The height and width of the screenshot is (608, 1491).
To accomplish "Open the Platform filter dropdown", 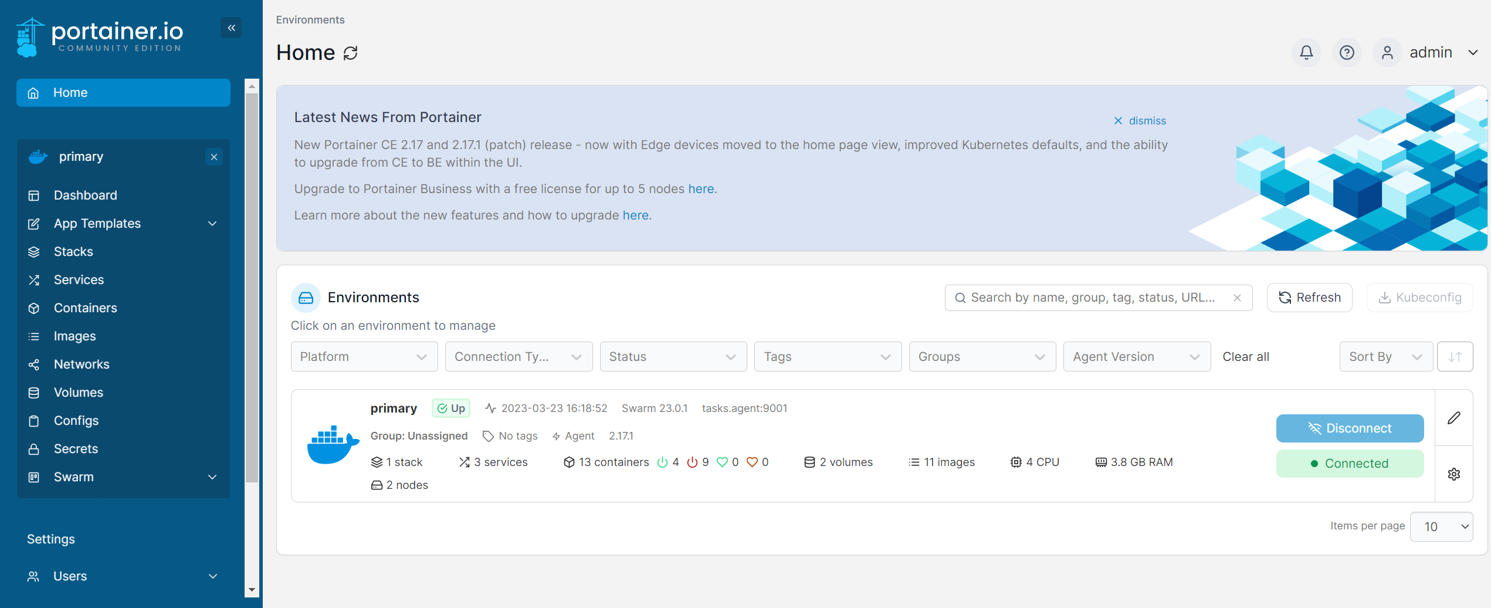I will tap(364, 357).
